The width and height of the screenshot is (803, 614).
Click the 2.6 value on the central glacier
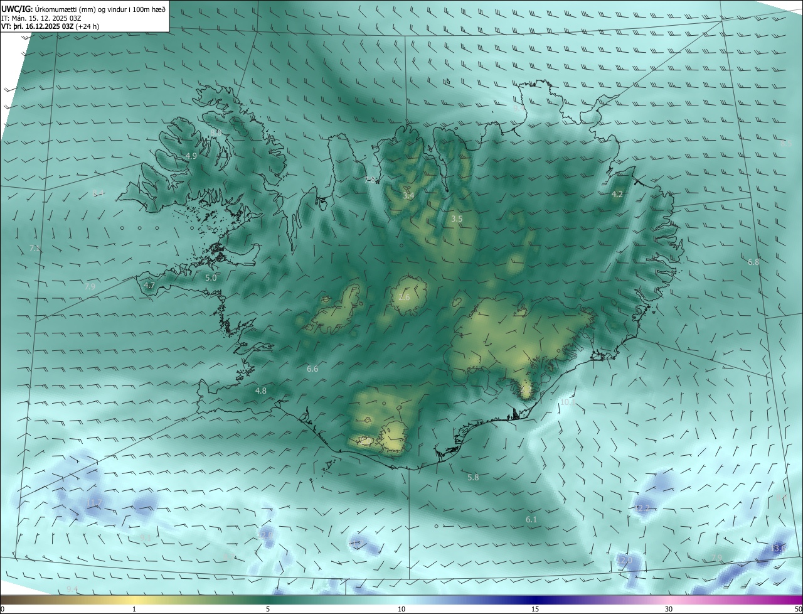pos(404,297)
